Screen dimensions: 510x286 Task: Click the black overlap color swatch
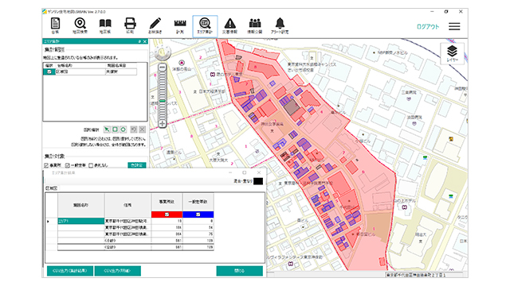(258, 181)
